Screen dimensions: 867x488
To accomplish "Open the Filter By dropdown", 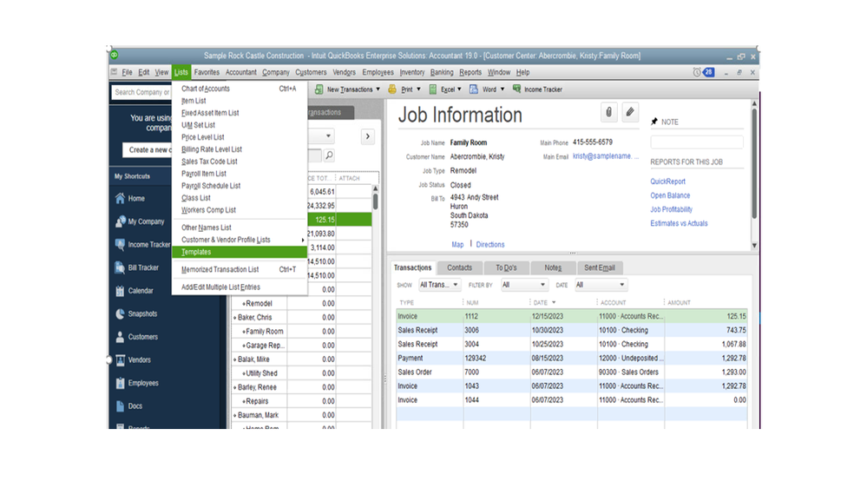I will tap(523, 285).
